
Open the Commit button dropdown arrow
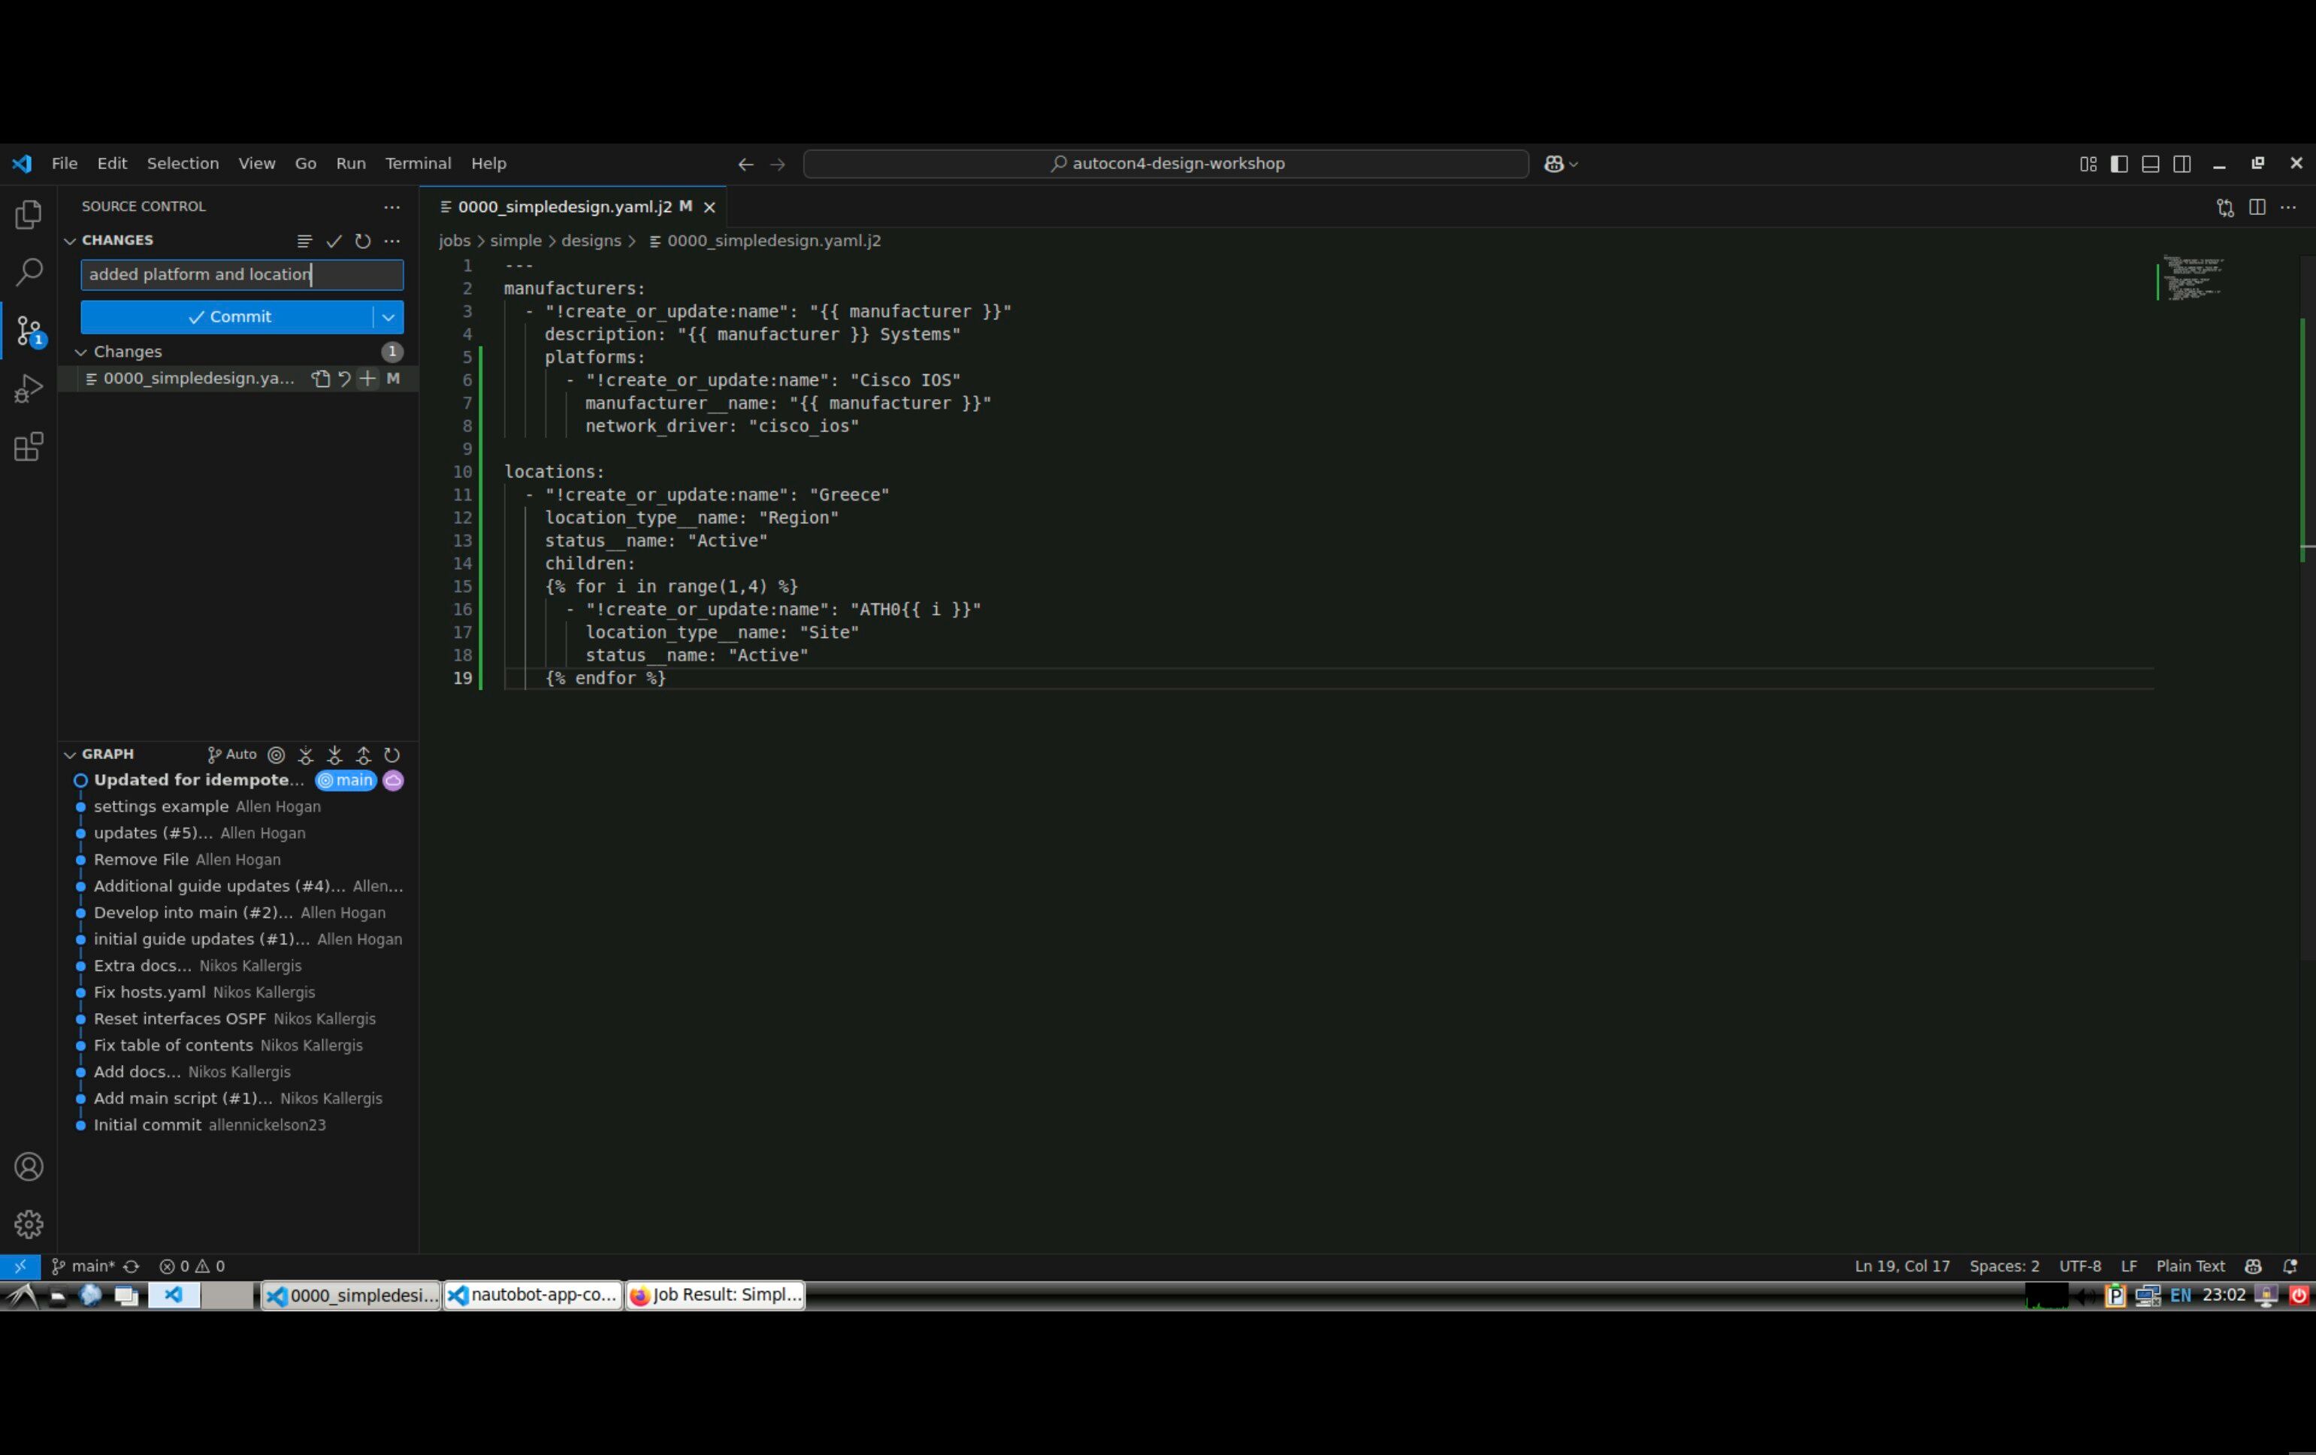(389, 317)
